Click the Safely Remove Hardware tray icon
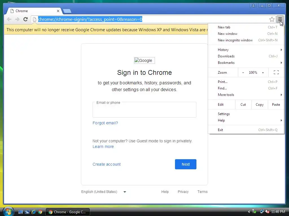The image size is (289, 216). click(254, 211)
